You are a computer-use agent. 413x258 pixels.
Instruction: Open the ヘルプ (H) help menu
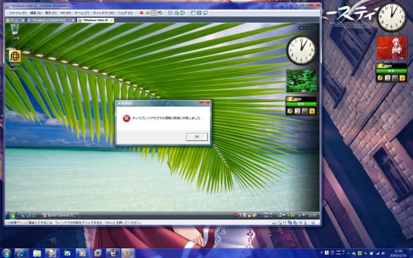point(125,13)
